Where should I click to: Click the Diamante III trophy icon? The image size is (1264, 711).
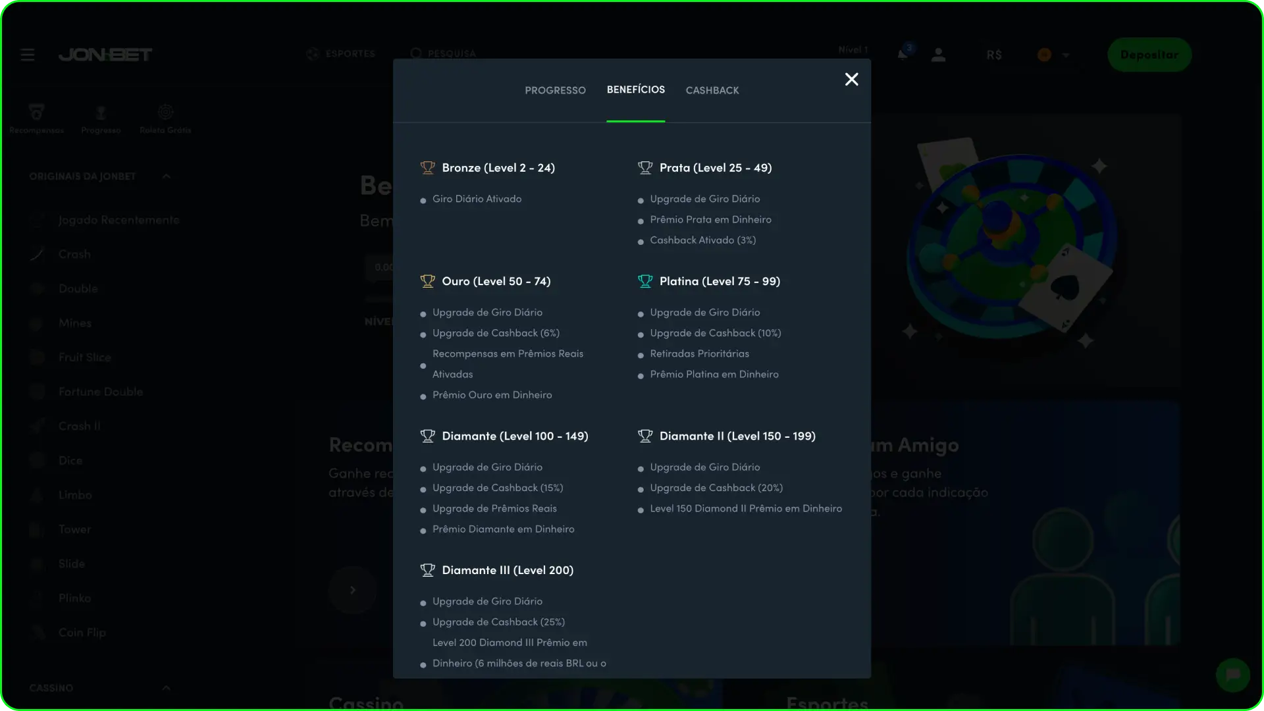click(x=428, y=570)
